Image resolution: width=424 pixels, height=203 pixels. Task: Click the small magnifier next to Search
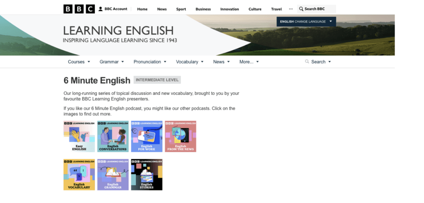(x=307, y=61)
